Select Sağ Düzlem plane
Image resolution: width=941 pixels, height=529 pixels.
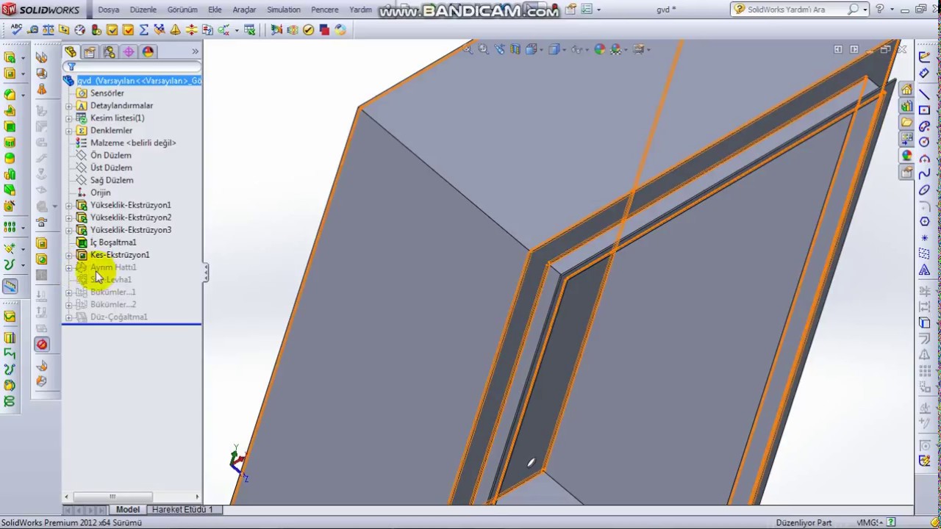coord(111,180)
